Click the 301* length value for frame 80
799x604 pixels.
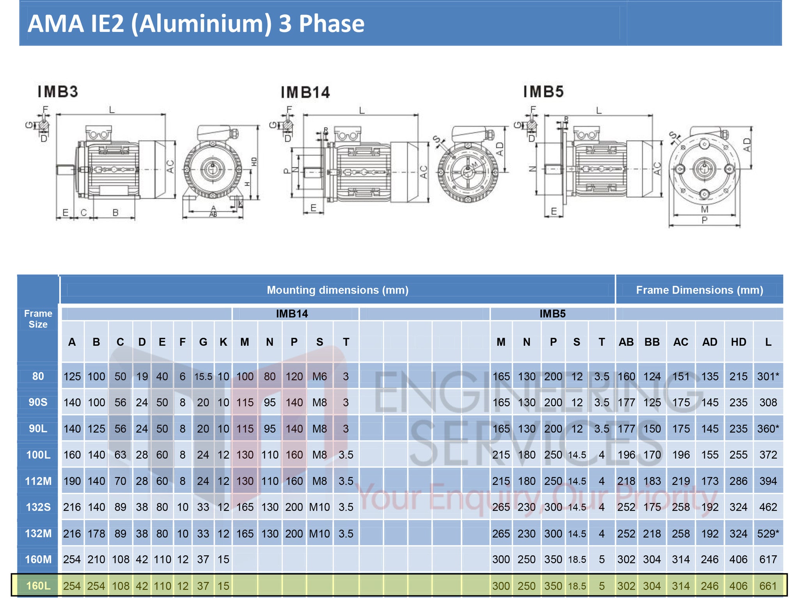click(x=768, y=376)
